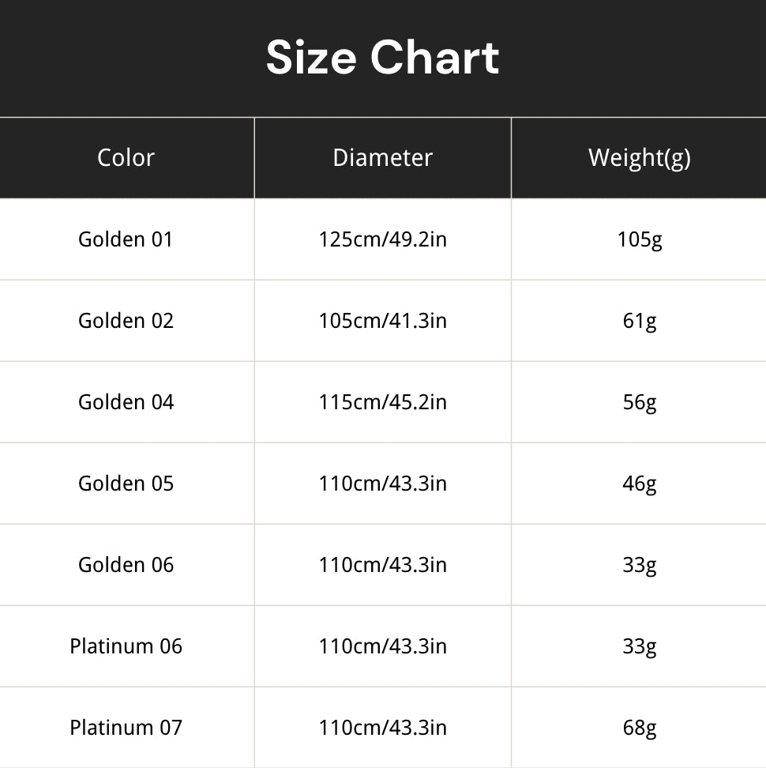This screenshot has height=768, width=766.
Task: Click the Platinum 07 row label
Action: tap(126, 728)
